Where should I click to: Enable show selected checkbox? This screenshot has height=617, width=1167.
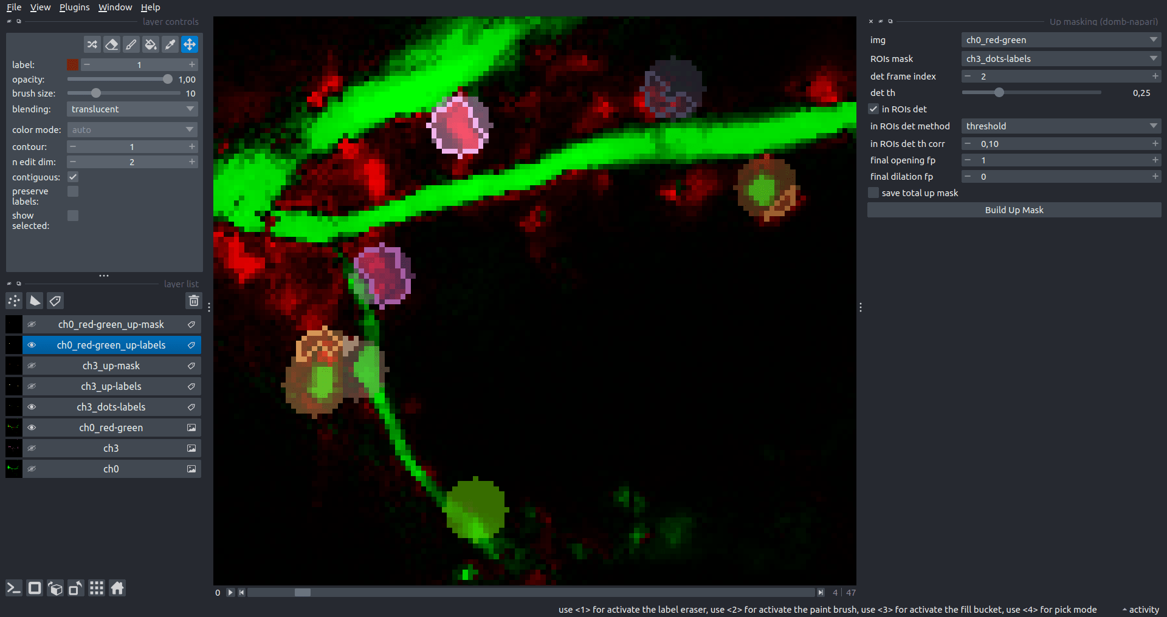[73, 216]
